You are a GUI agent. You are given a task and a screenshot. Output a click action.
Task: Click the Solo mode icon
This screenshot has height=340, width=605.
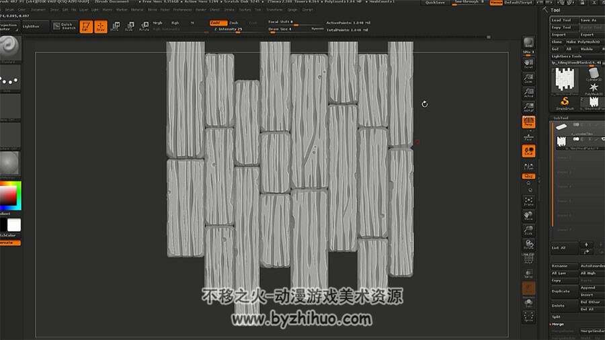coord(528,303)
